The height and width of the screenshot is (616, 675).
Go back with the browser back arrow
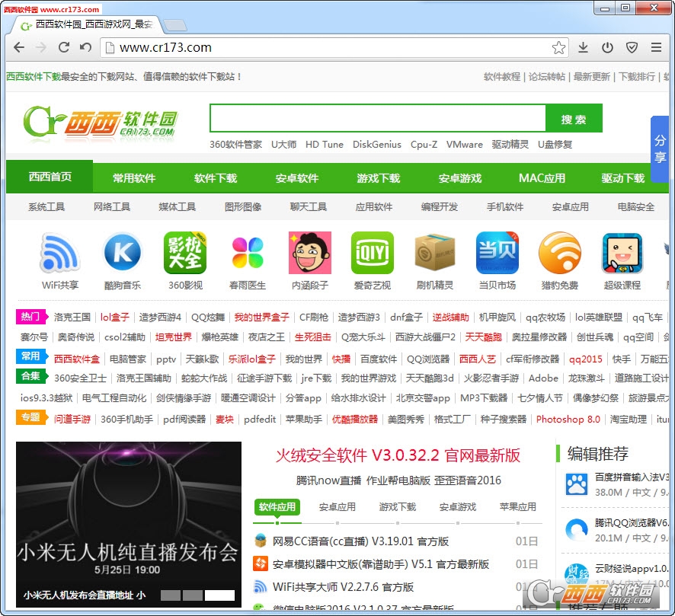[x=19, y=47]
